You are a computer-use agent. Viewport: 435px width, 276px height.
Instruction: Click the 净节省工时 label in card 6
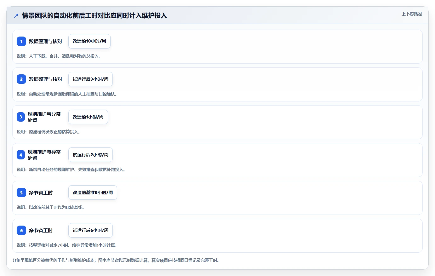pyautogui.click(x=41, y=230)
